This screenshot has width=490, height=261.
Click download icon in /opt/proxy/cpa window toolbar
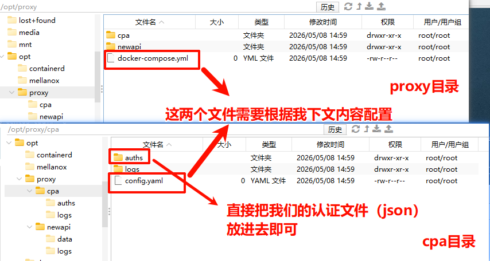tap(377, 129)
